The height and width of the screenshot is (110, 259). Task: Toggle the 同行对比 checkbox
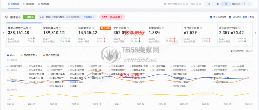[230, 17]
